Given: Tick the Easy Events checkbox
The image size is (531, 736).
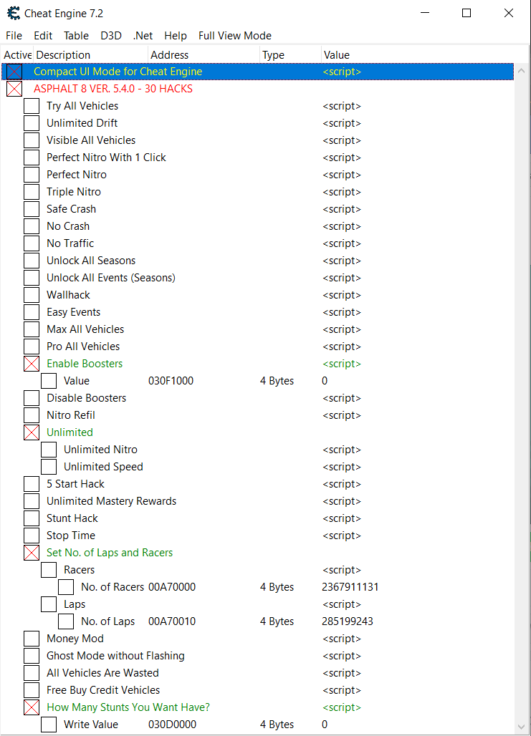Looking at the screenshot, I should [x=32, y=312].
